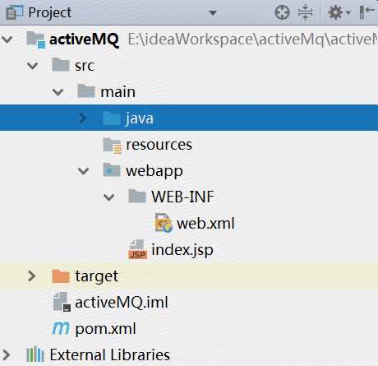Collapse the webapp folder
378x366 pixels.
[83, 171]
